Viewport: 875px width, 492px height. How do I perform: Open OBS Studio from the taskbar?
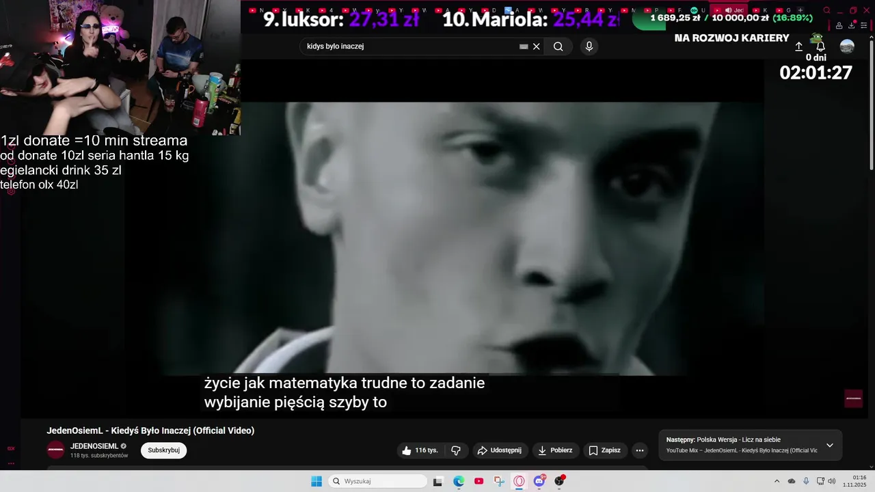(x=559, y=481)
